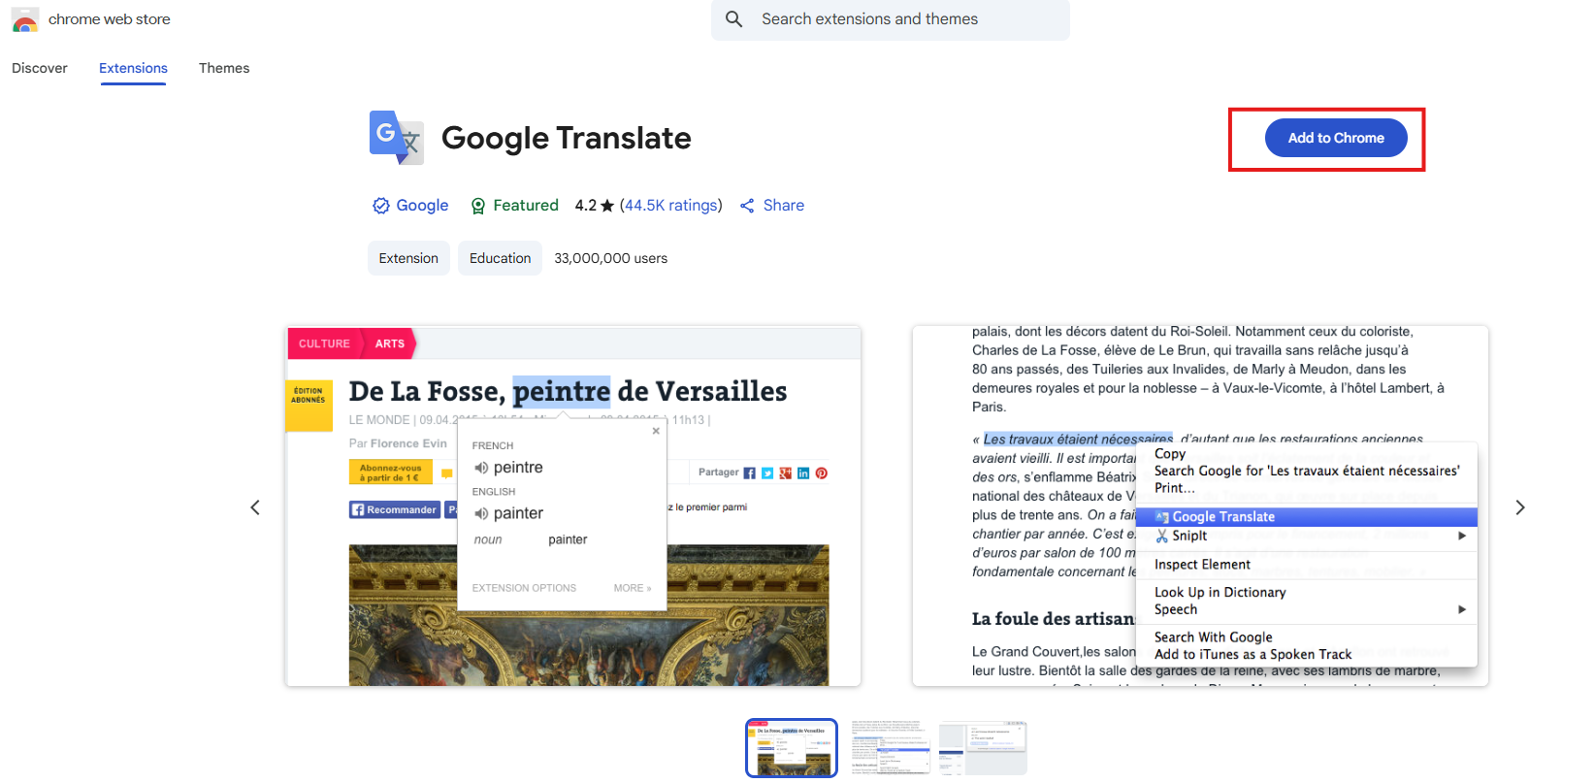This screenshot has height=783, width=1594.
Task: Select the third screenshot thumbnail
Action: [x=983, y=748]
